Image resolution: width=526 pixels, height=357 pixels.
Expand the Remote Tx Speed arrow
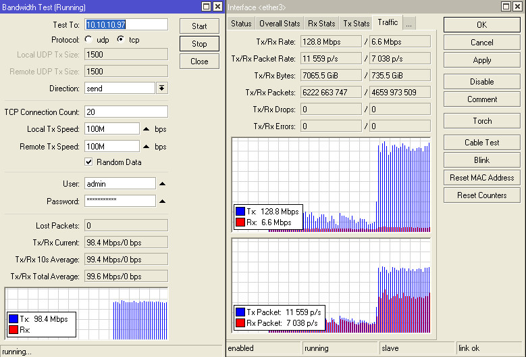(x=146, y=147)
